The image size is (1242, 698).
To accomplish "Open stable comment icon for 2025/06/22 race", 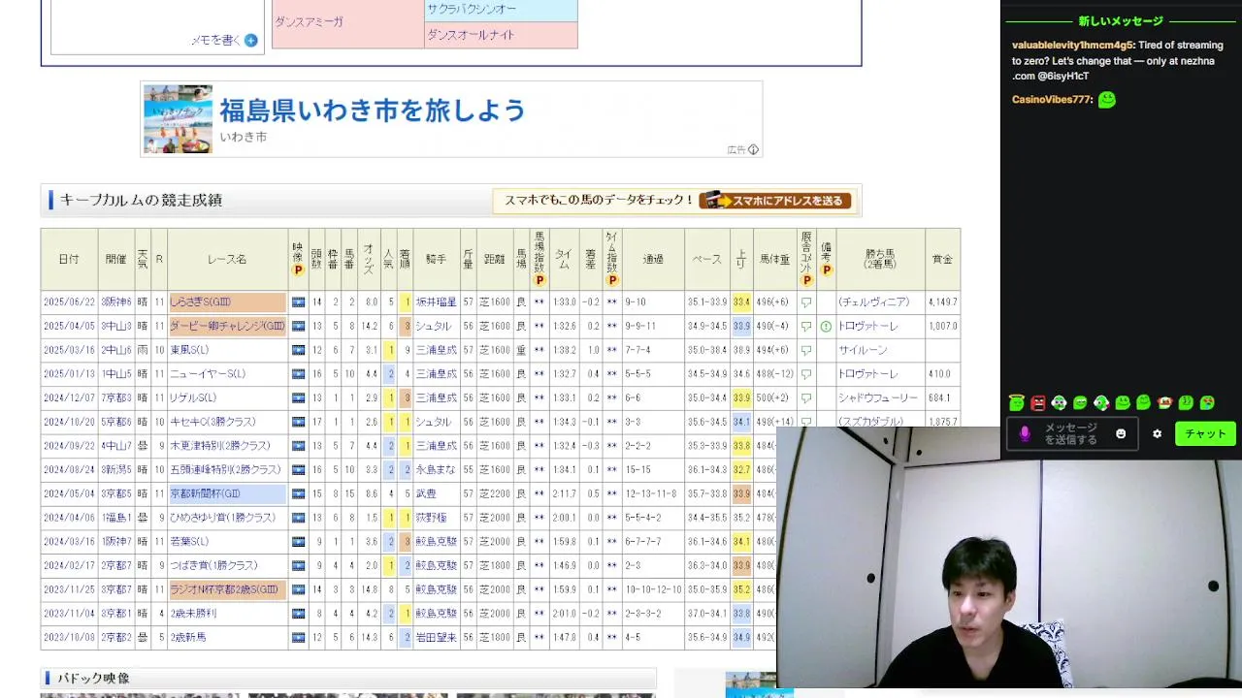I will [806, 302].
